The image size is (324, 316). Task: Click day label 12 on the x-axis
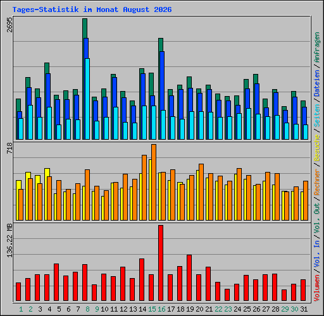(123, 309)
